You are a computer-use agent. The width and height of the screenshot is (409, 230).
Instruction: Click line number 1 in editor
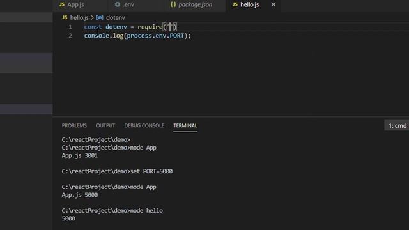click(x=70, y=27)
